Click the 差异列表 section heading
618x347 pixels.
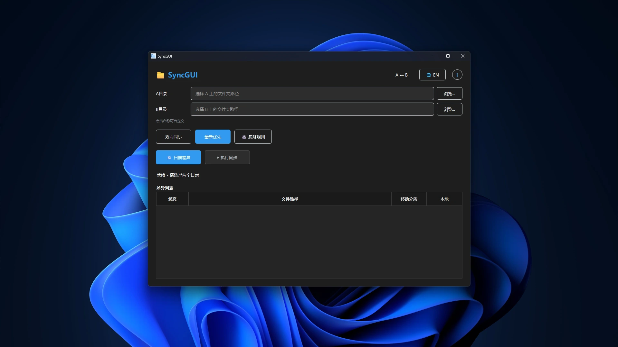165,188
